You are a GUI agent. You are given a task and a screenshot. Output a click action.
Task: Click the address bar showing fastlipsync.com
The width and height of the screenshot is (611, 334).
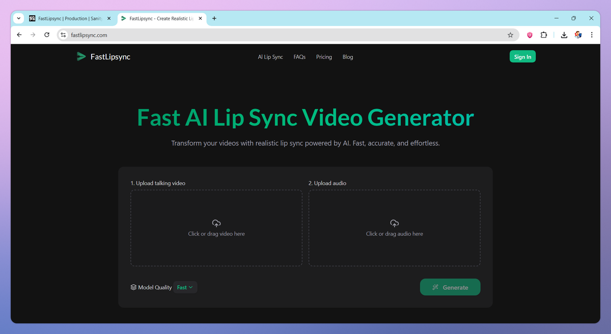[288, 35]
